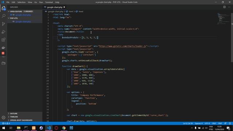Select google-chart.php under Open Editors
Viewport: 233px width, 131px height.
click(23, 15)
